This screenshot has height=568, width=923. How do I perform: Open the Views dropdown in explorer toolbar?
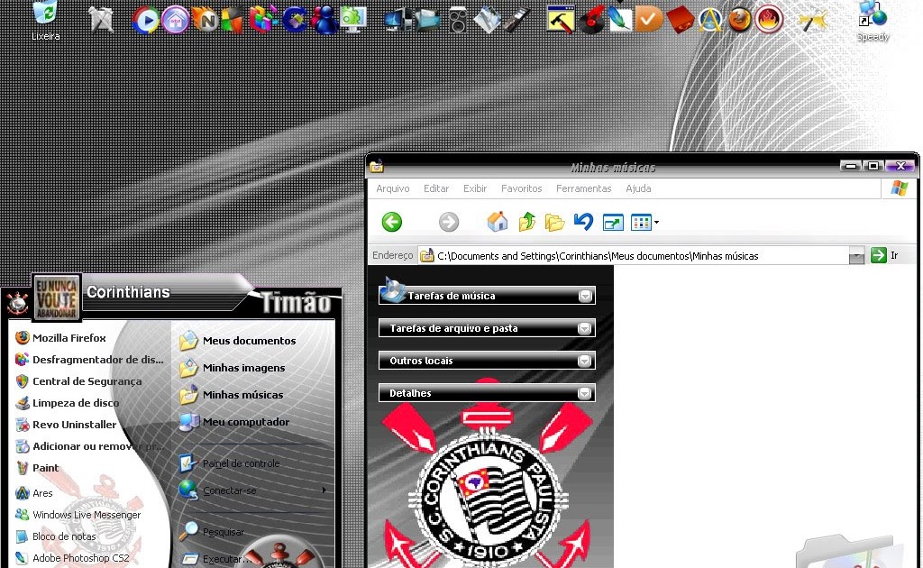644,223
